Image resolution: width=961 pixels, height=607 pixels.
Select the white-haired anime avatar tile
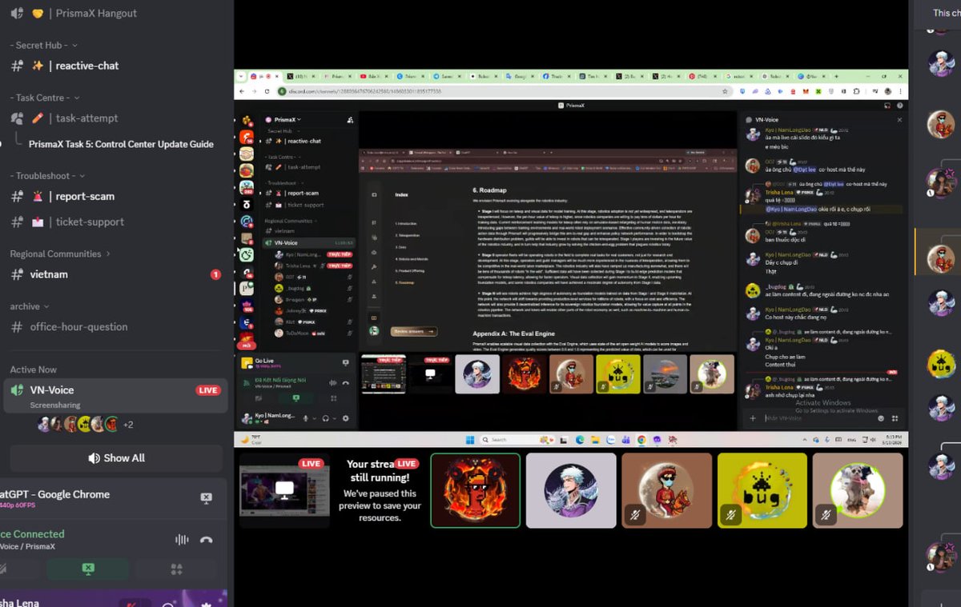tap(571, 490)
